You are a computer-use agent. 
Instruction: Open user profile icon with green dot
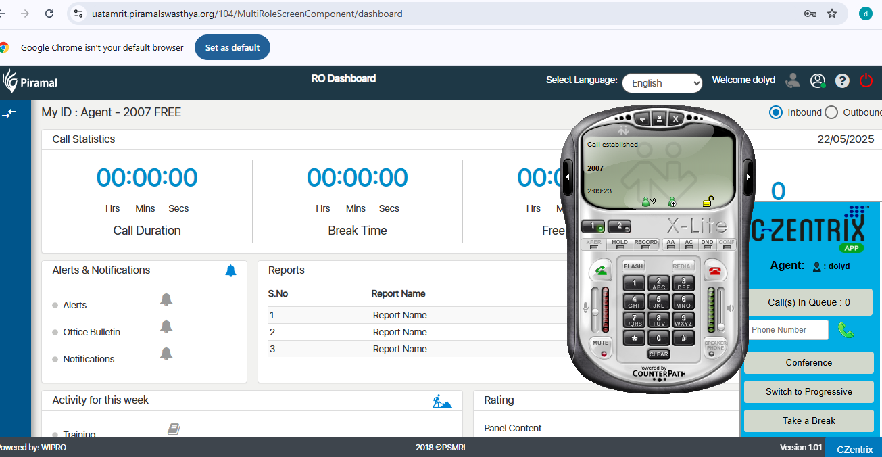point(818,80)
